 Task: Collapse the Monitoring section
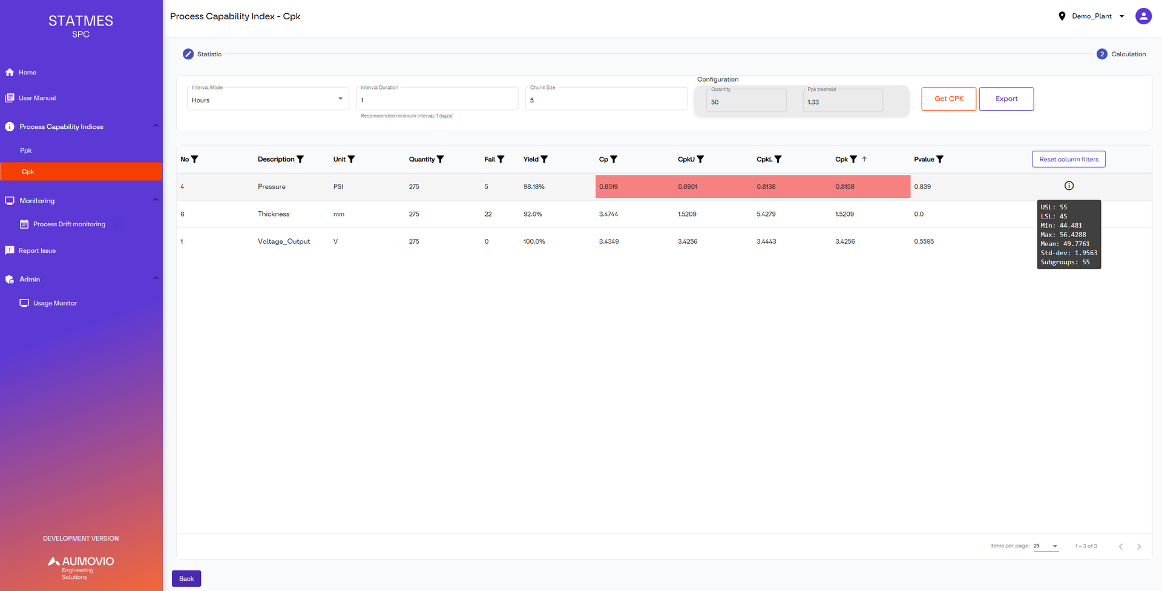[x=156, y=200]
